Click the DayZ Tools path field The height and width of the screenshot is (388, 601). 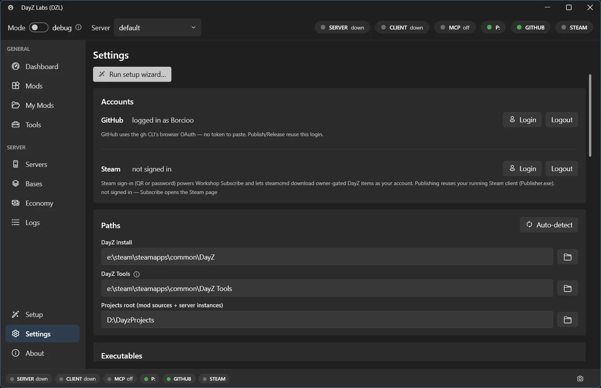[x=327, y=288]
